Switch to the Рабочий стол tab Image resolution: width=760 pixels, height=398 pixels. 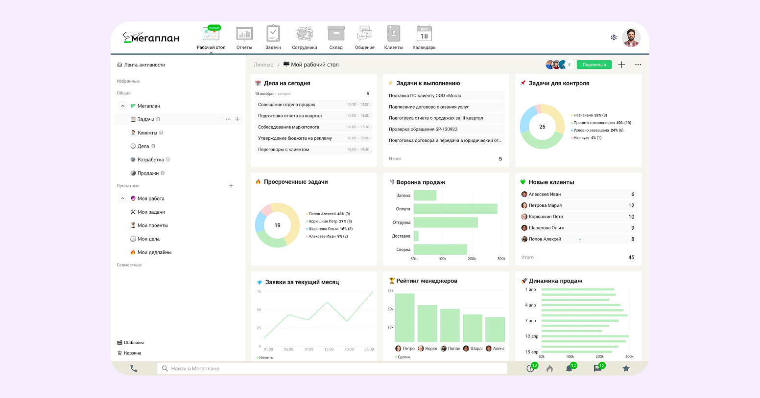click(211, 33)
